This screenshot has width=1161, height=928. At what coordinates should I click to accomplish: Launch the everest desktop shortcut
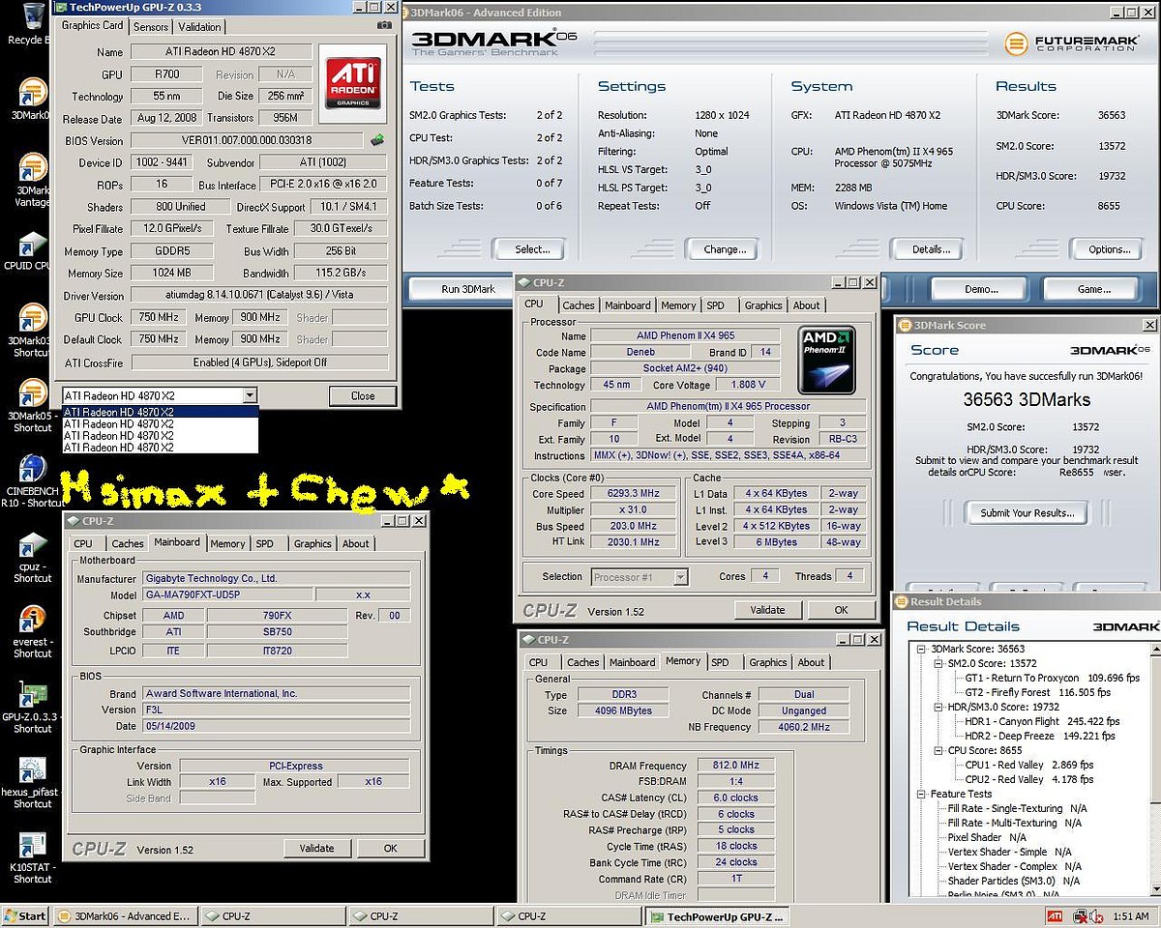[32, 631]
